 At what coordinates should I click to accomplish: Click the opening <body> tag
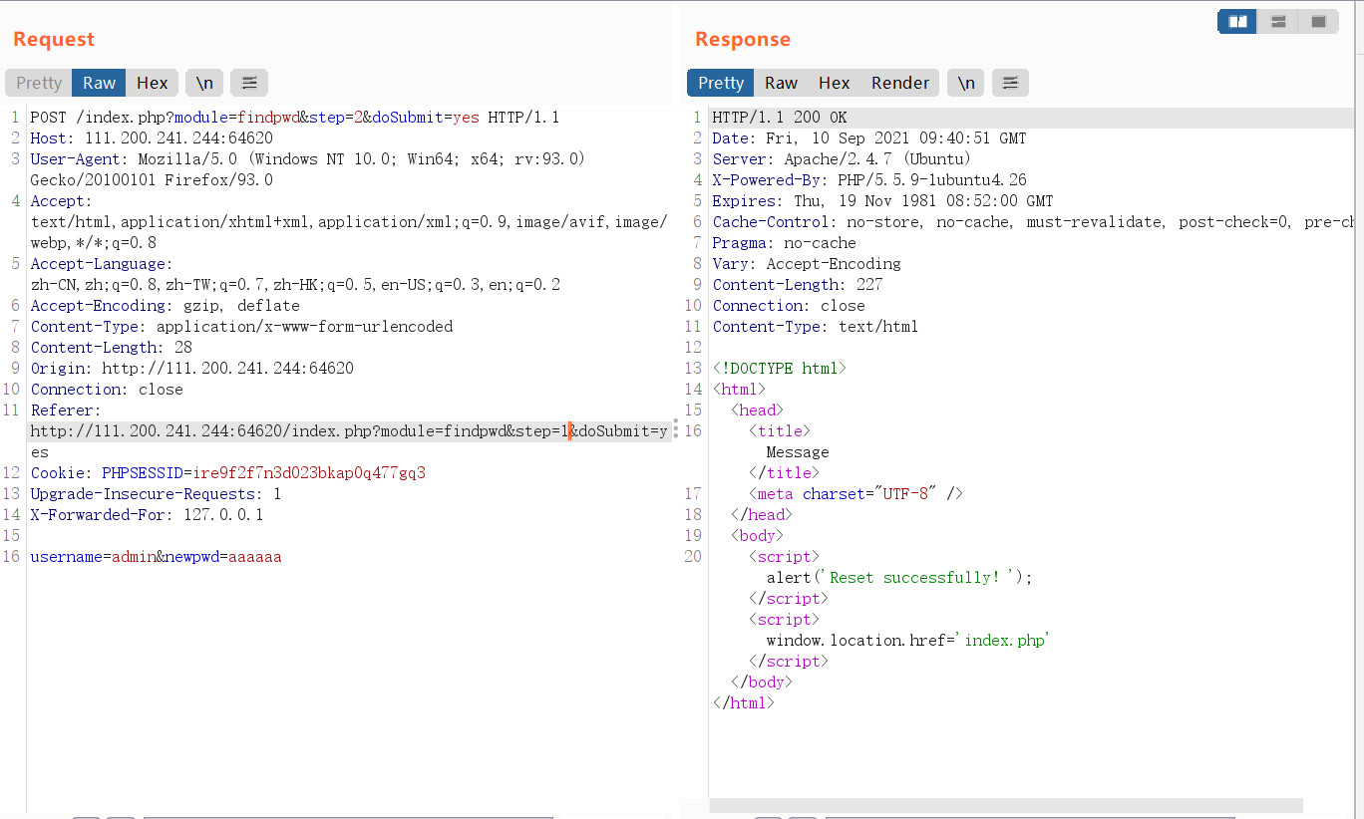coord(757,536)
